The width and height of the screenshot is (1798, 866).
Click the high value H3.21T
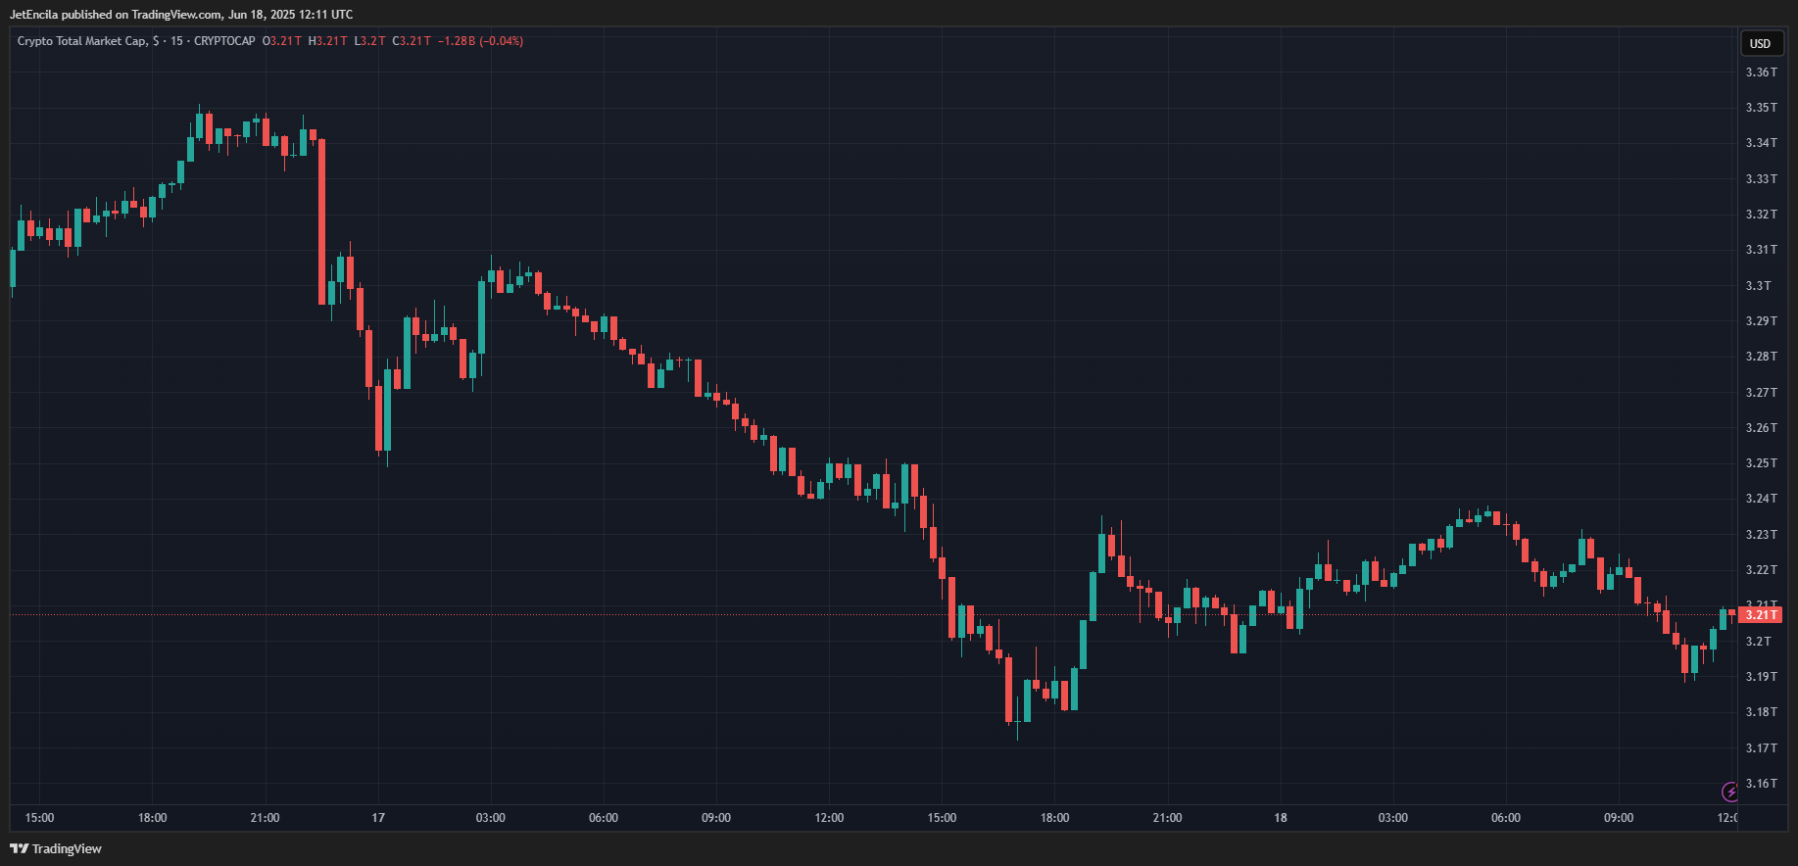(x=327, y=41)
